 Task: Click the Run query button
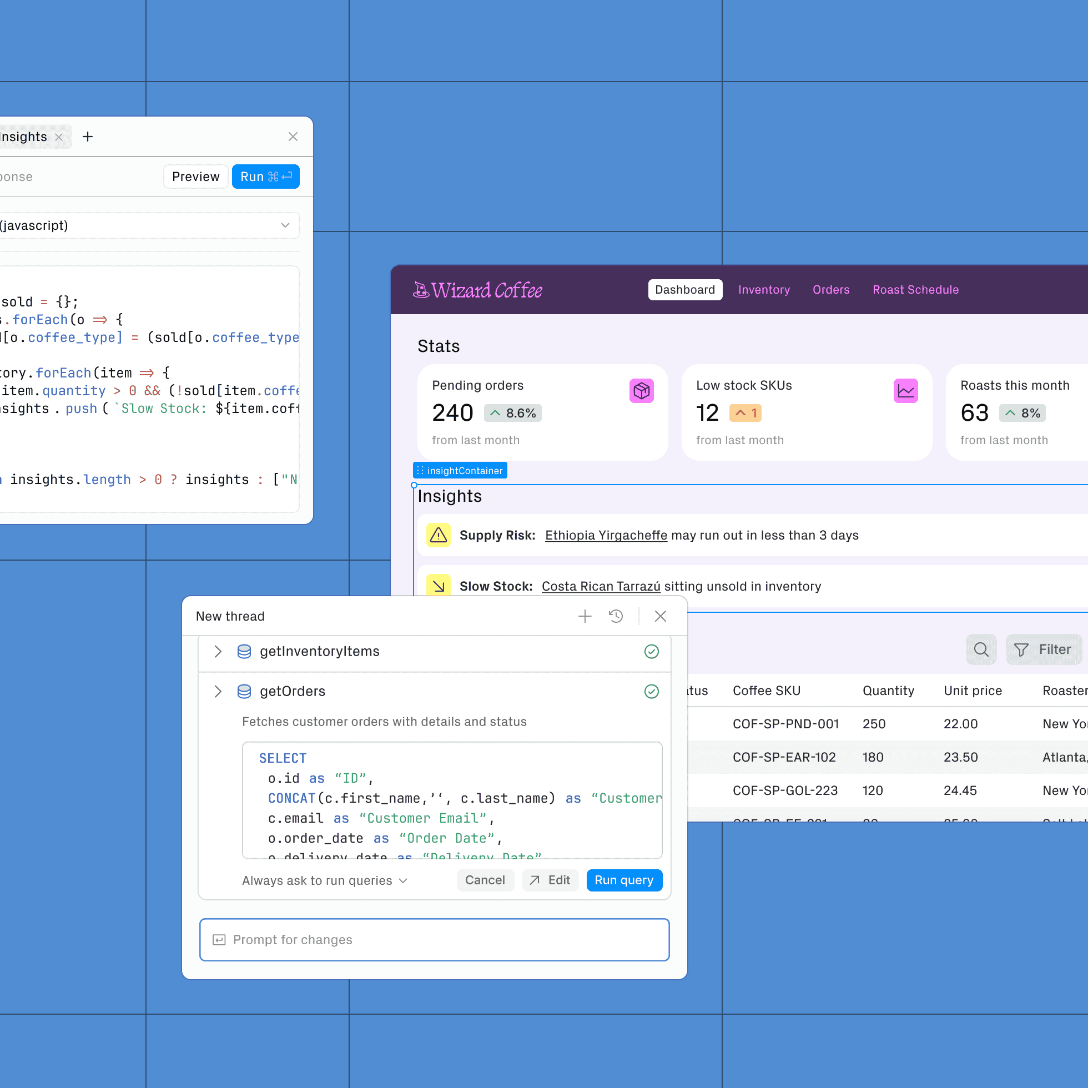624,880
